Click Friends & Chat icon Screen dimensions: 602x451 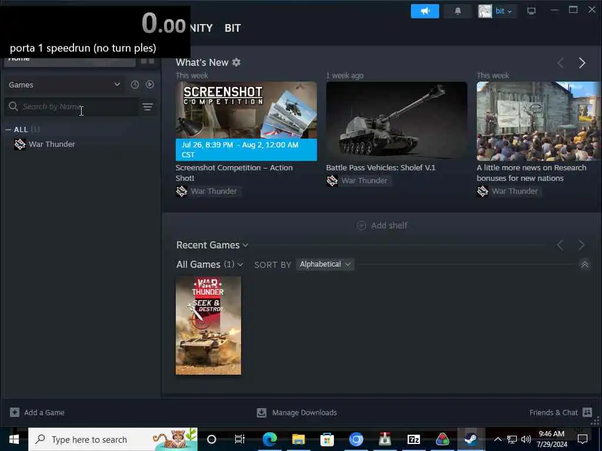pos(587,412)
